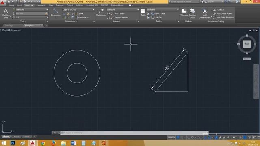Click the Continue dimension button
This screenshot has width=260, height=146.
click(80, 17)
